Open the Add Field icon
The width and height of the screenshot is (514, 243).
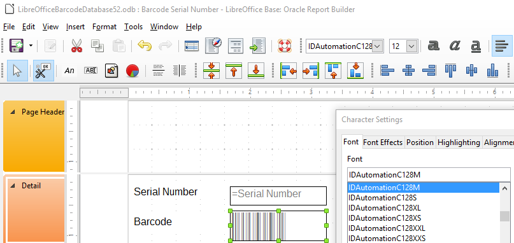[x=192, y=46]
